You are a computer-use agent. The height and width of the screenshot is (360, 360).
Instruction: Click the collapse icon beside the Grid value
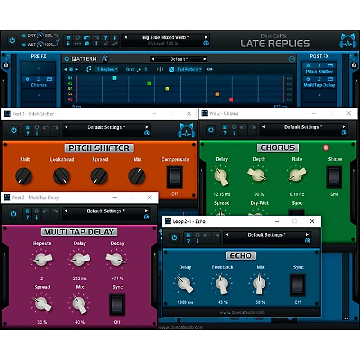pos(160,69)
